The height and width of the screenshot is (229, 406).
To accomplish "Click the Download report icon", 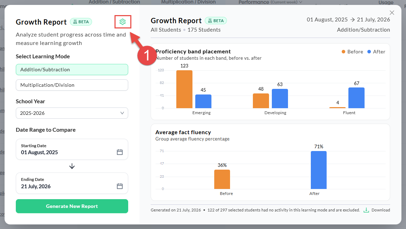I will (x=366, y=210).
